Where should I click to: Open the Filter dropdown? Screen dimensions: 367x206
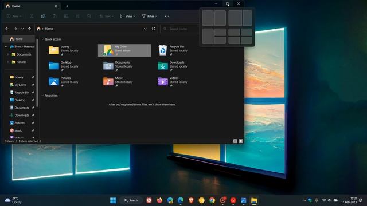tap(149, 17)
